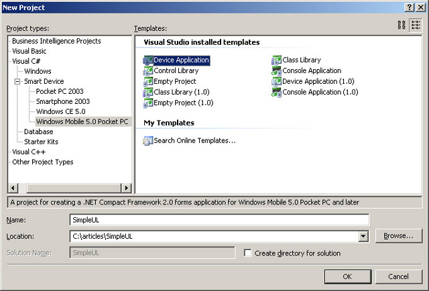Select Other Project Types in tree
The width and height of the screenshot is (429, 291).
[43, 162]
